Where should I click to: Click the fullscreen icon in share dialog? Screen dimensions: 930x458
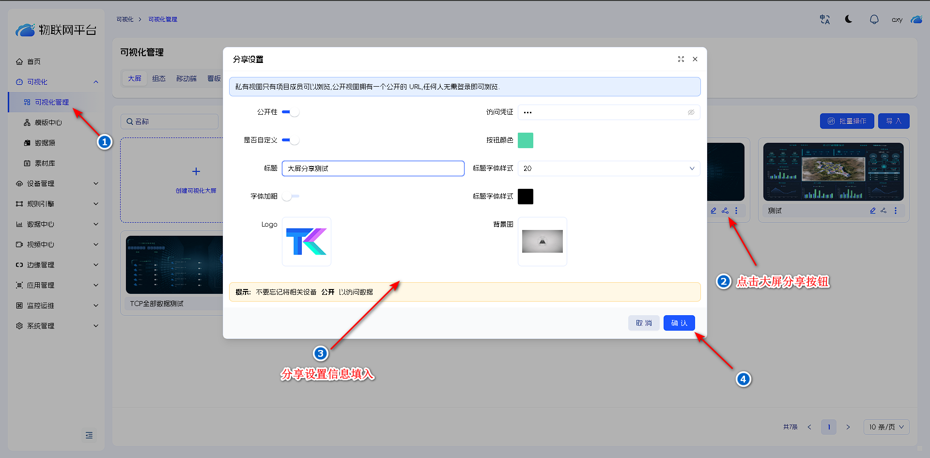coord(681,59)
